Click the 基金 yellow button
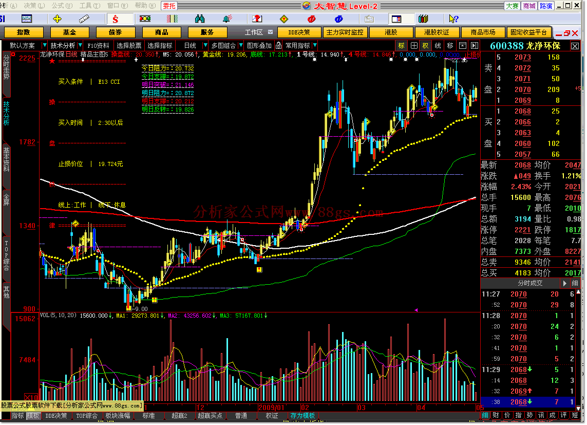The width and height of the screenshot is (587, 425). tap(69, 32)
